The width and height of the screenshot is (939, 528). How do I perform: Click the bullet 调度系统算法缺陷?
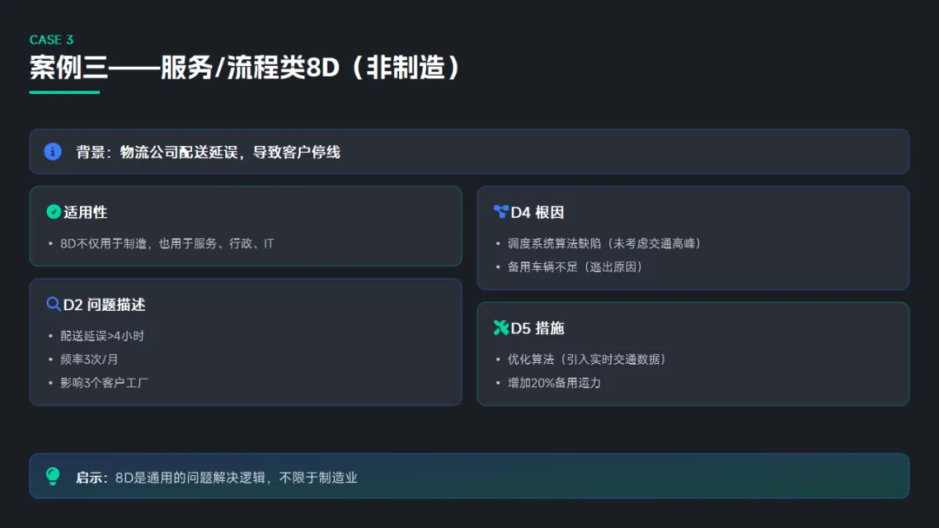tap(604, 243)
